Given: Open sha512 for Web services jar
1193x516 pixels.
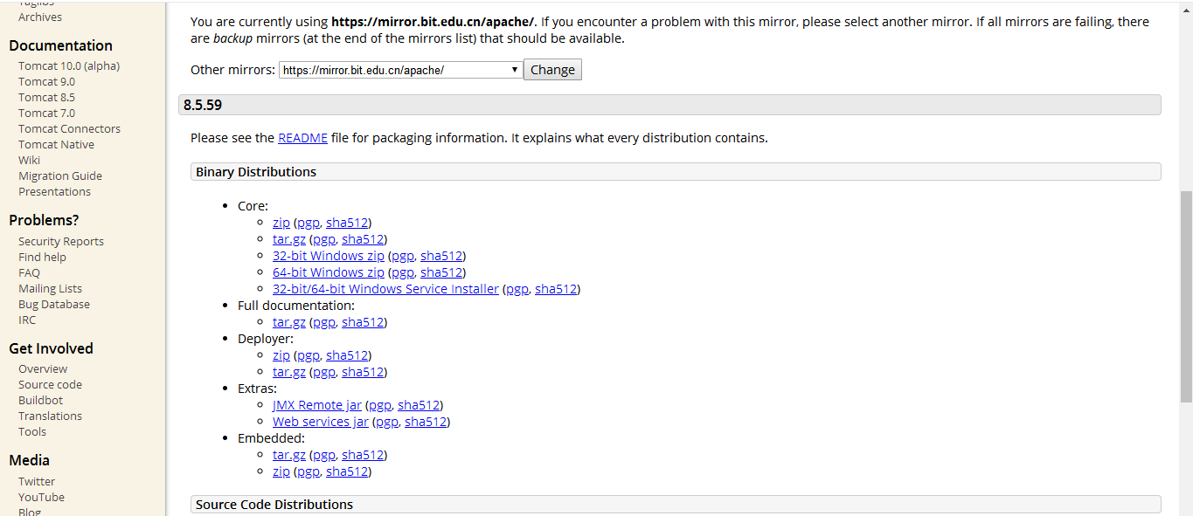Looking at the screenshot, I should coord(425,422).
